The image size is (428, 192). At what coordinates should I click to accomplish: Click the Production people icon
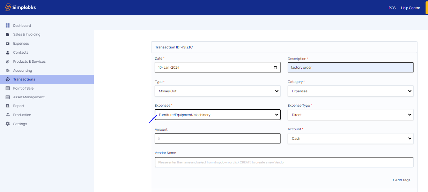8,115
